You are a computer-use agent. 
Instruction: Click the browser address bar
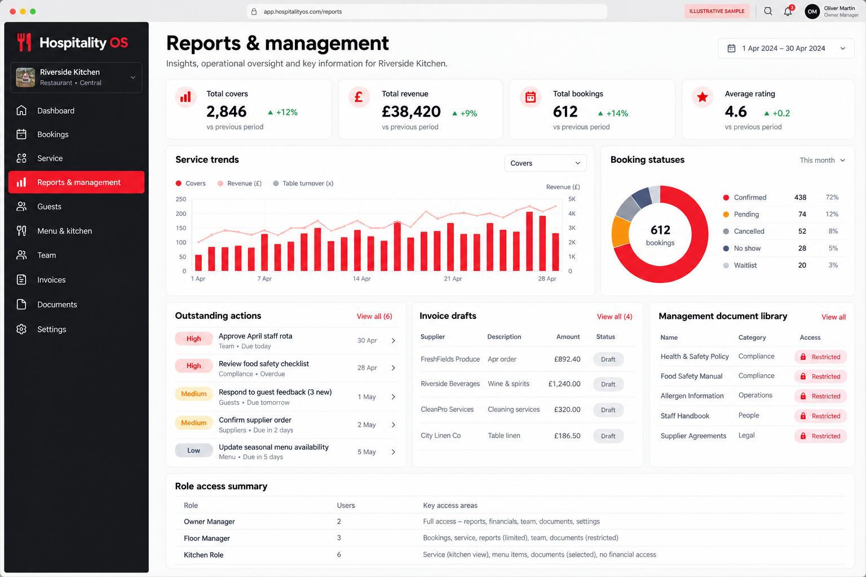[x=427, y=11]
